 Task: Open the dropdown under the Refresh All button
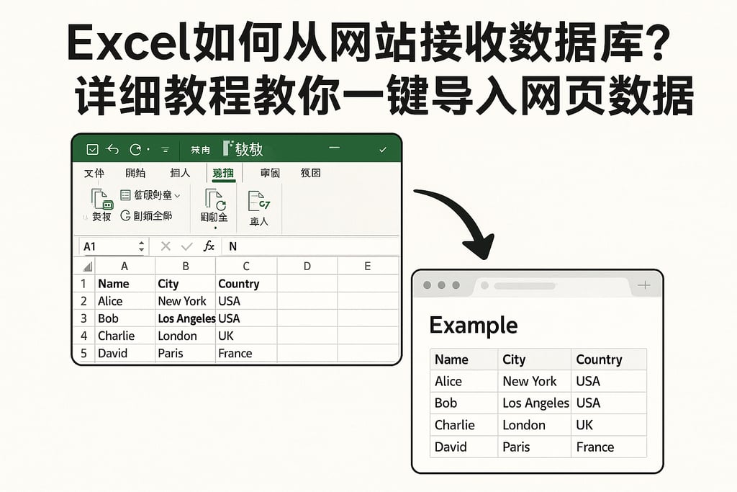215,229
